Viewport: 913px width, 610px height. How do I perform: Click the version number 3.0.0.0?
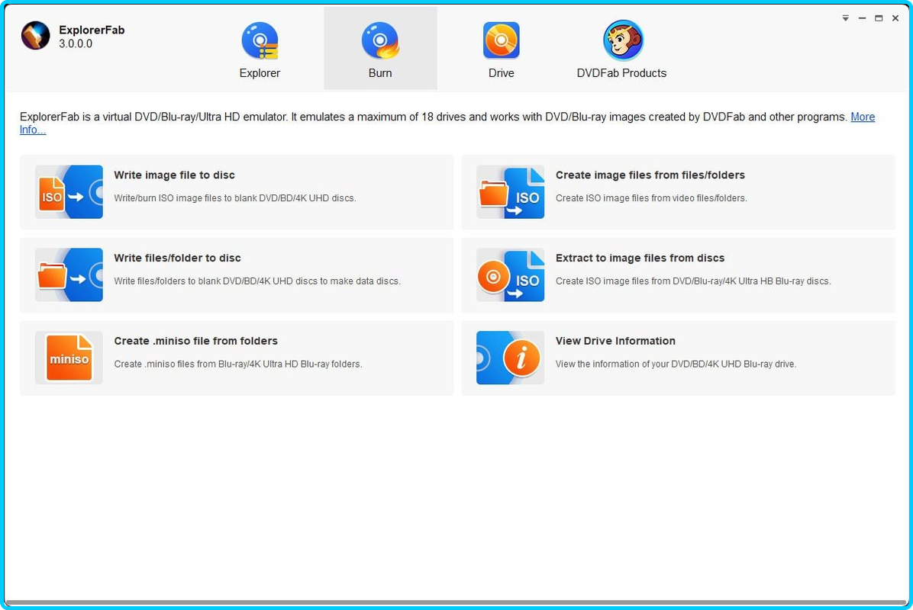[x=75, y=44]
